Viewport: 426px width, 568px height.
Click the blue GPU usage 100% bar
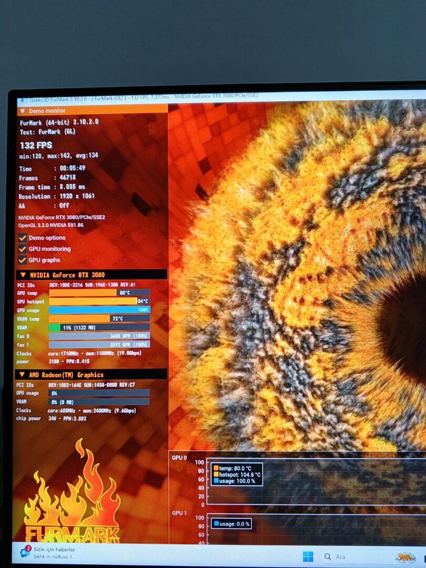[99, 310]
